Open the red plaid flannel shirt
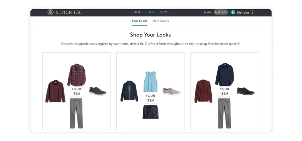Image resolution: width=302 pixels, height=141 pixels. pyautogui.click(x=76, y=75)
